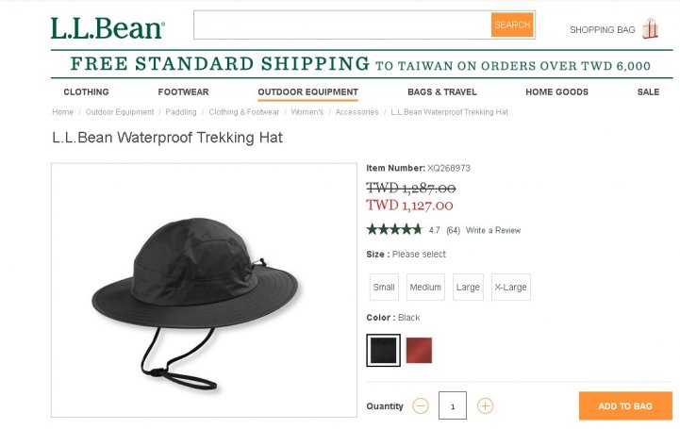This screenshot has height=429, width=680.
Task: Pick the red color swatch
Action: click(419, 350)
